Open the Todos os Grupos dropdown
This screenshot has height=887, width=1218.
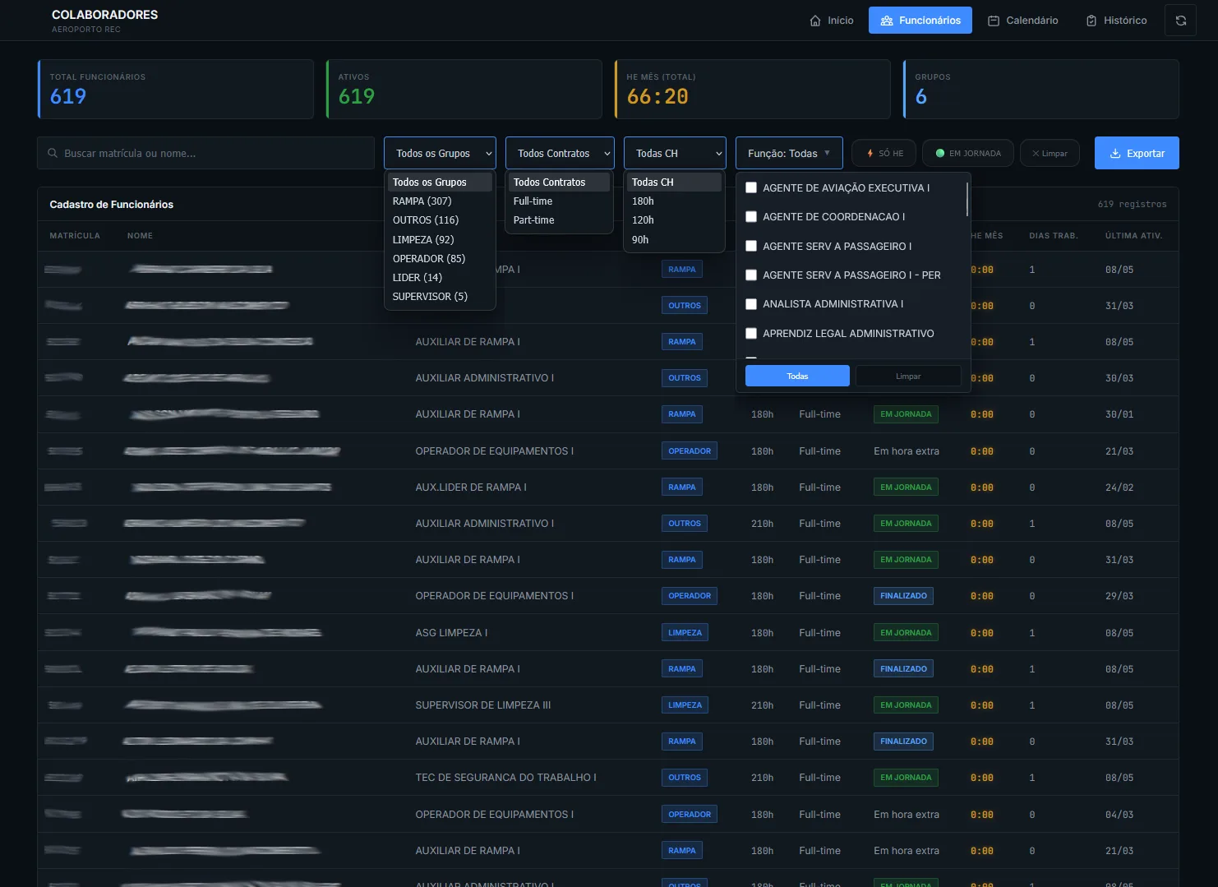[x=440, y=153]
